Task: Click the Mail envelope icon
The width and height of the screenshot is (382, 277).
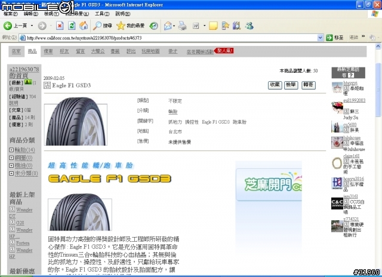Action: point(168,26)
